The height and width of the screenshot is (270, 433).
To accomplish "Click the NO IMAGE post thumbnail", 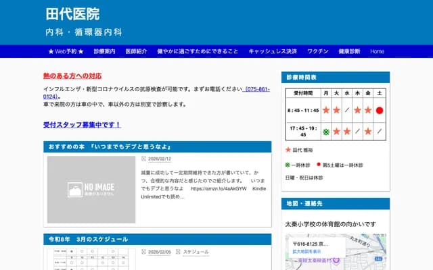I will point(91,190).
